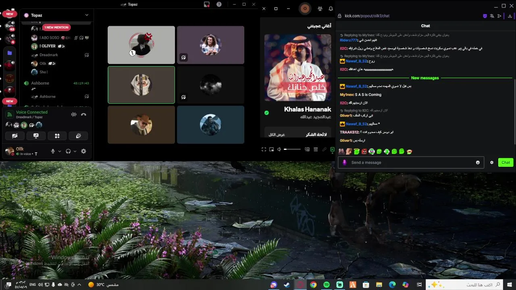The height and width of the screenshot is (290, 516).
Task: Open Discord help question mark icon
Action: click(x=219, y=4)
